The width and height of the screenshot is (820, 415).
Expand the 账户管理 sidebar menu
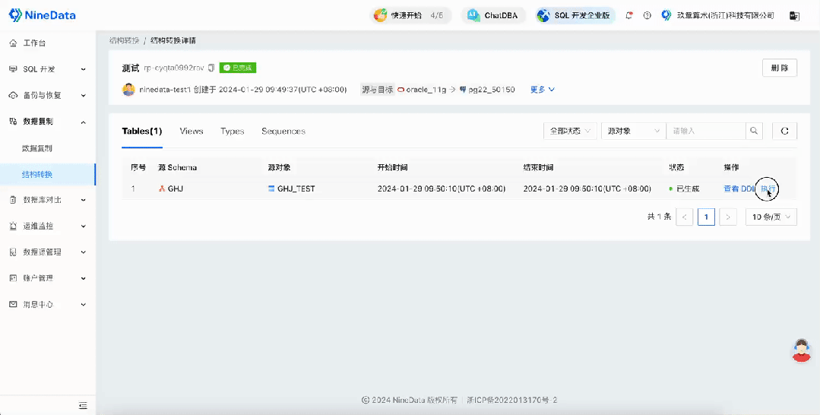pyautogui.click(x=48, y=278)
